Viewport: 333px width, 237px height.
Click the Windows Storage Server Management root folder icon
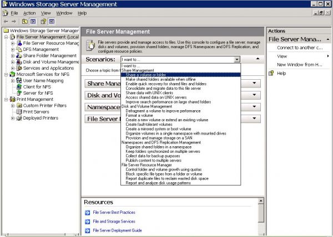(x=6, y=30)
